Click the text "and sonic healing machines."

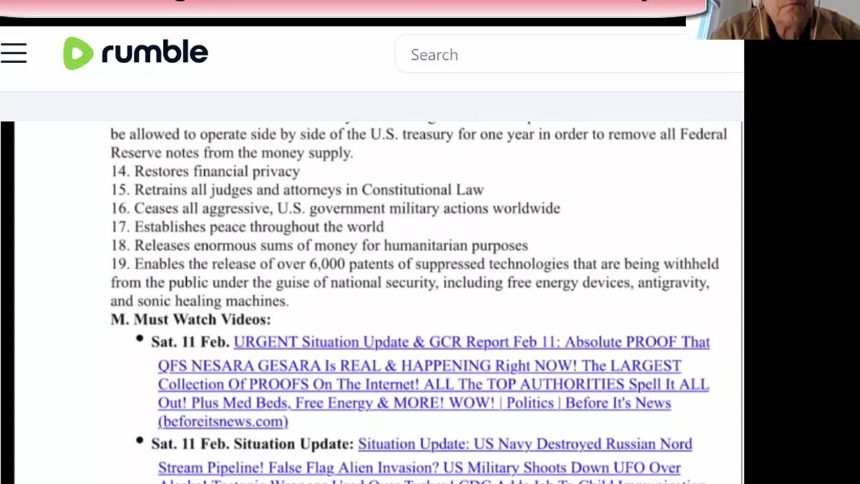pyautogui.click(x=200, y=300)
